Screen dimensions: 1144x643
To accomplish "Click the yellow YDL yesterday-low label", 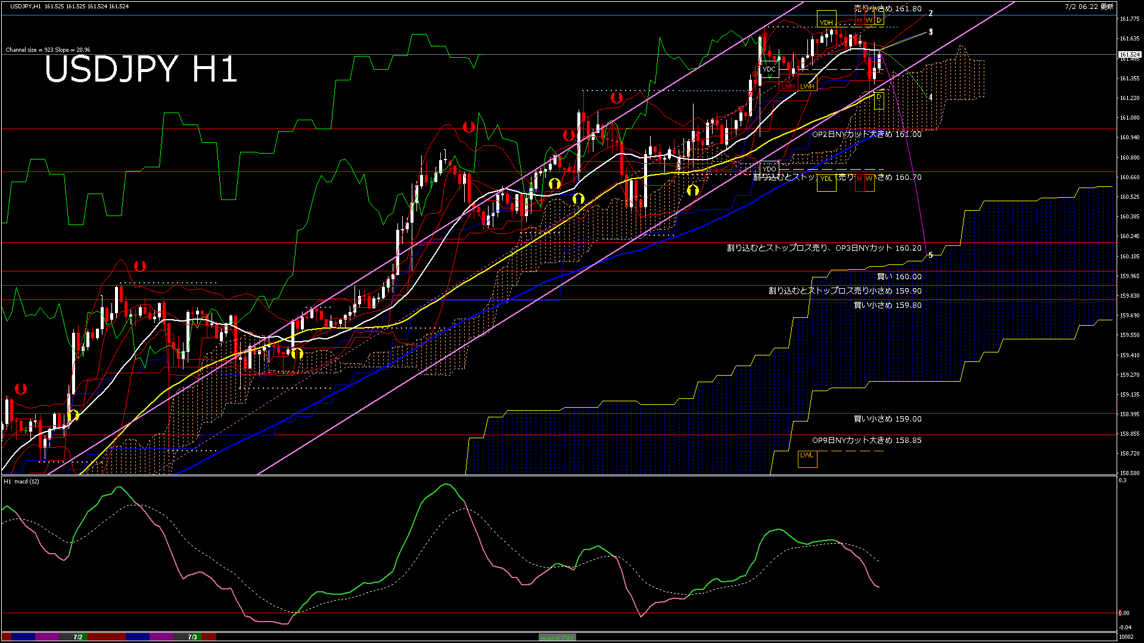I will (826, 179).
